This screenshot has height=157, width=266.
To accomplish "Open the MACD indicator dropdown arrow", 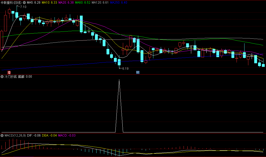I will [2, 135].
